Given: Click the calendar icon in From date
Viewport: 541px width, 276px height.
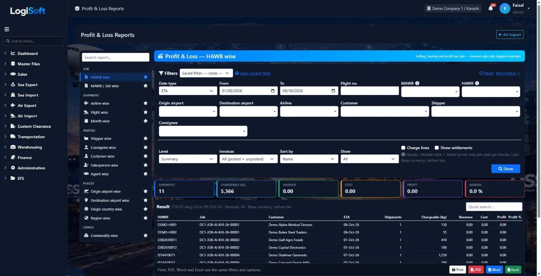Looking at the screenshot, I should pyautogui.click(x=273, y=91).
